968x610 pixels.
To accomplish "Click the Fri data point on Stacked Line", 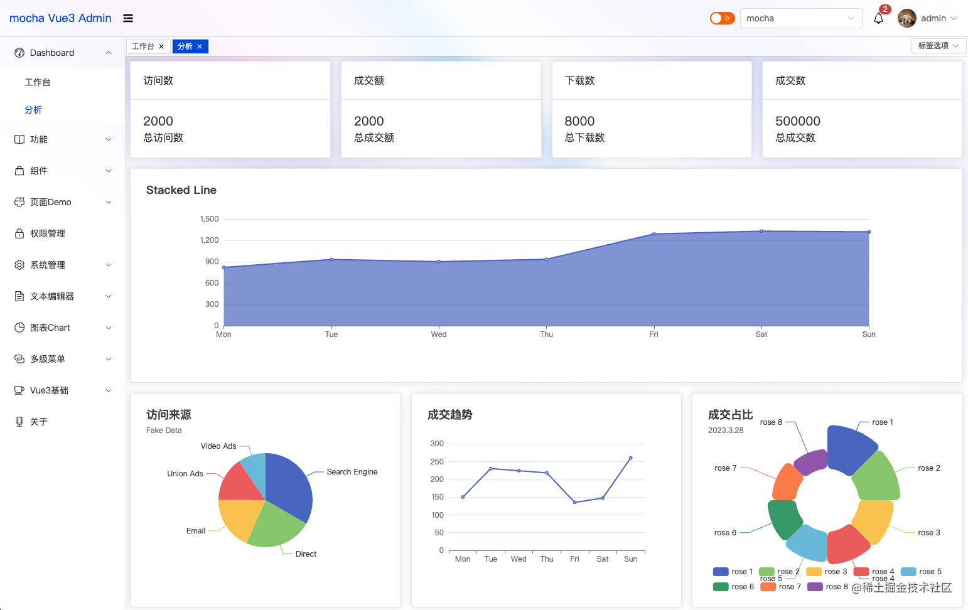I will click(654, 234).
